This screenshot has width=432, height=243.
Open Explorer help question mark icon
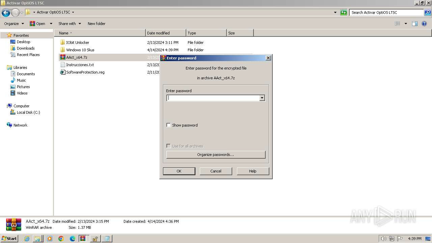point(424,24)
